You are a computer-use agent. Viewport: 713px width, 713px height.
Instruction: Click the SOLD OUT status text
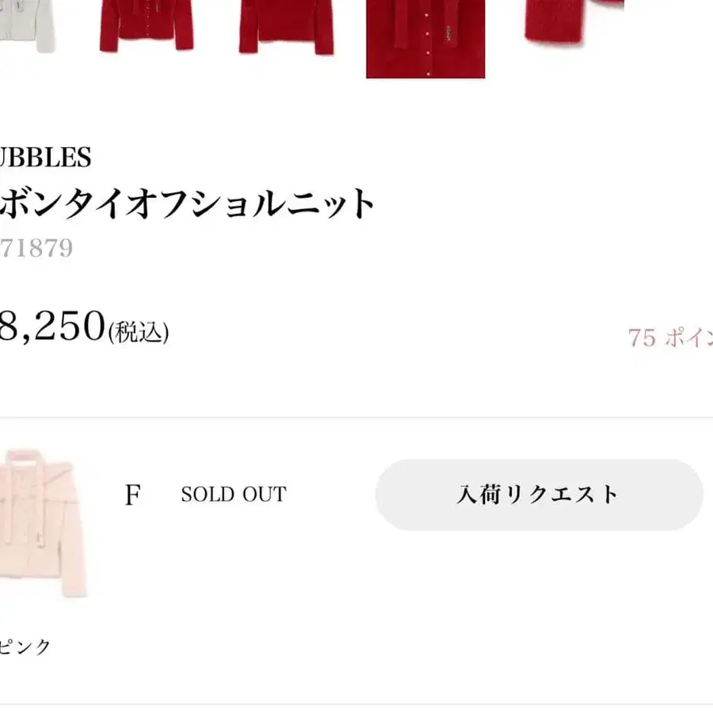tap(233, 494)
